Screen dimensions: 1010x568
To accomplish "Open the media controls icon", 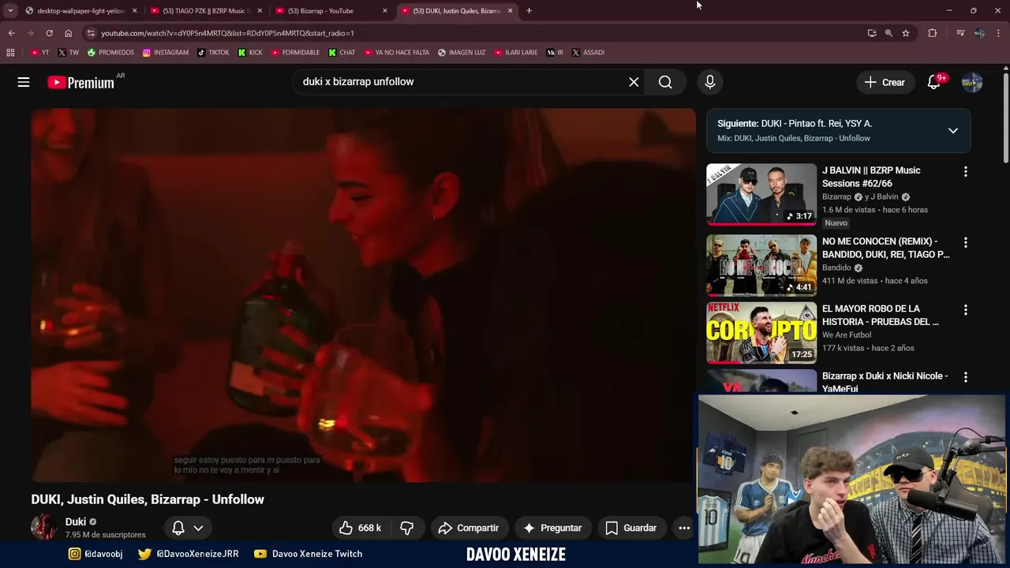I will coord(960,33).
